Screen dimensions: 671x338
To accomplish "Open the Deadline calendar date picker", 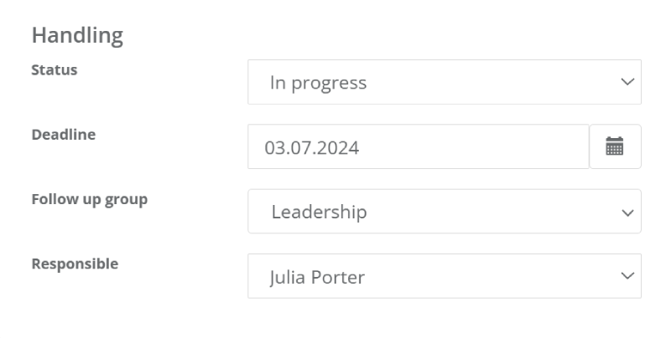I will pos(615,146).
